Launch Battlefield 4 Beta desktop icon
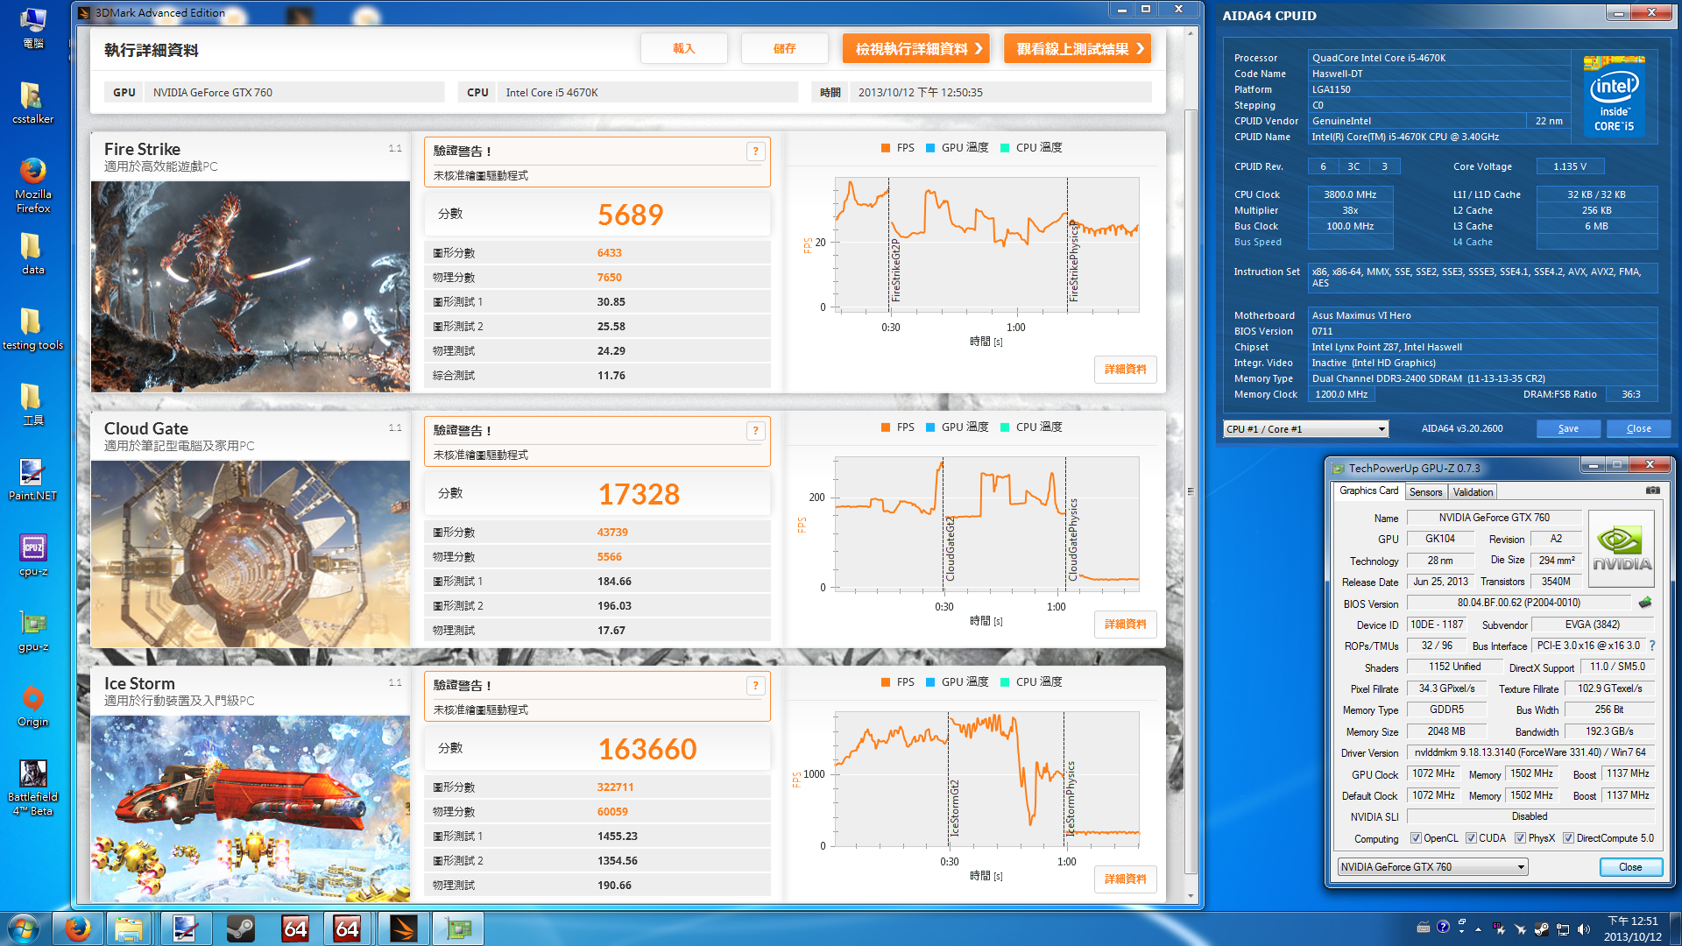The image size is (1682, 946). 32,787
